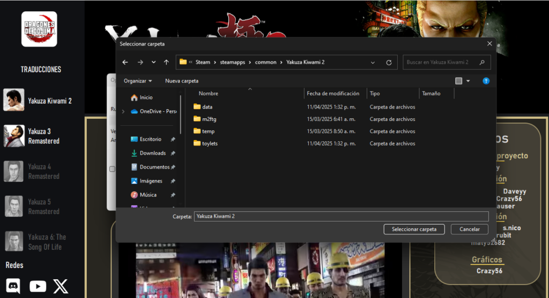This screenshot has width=549, height=298.
Task: Sort by Tipo column header
Action: click(x=375, y=93)
